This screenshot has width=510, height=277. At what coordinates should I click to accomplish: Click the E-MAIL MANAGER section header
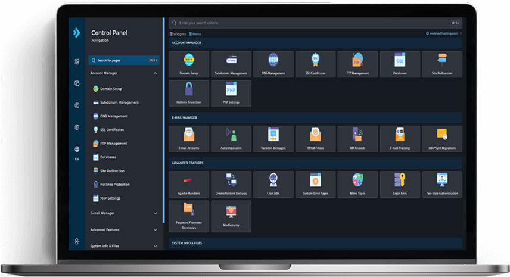pyautogui.click(x=316, y=118)
